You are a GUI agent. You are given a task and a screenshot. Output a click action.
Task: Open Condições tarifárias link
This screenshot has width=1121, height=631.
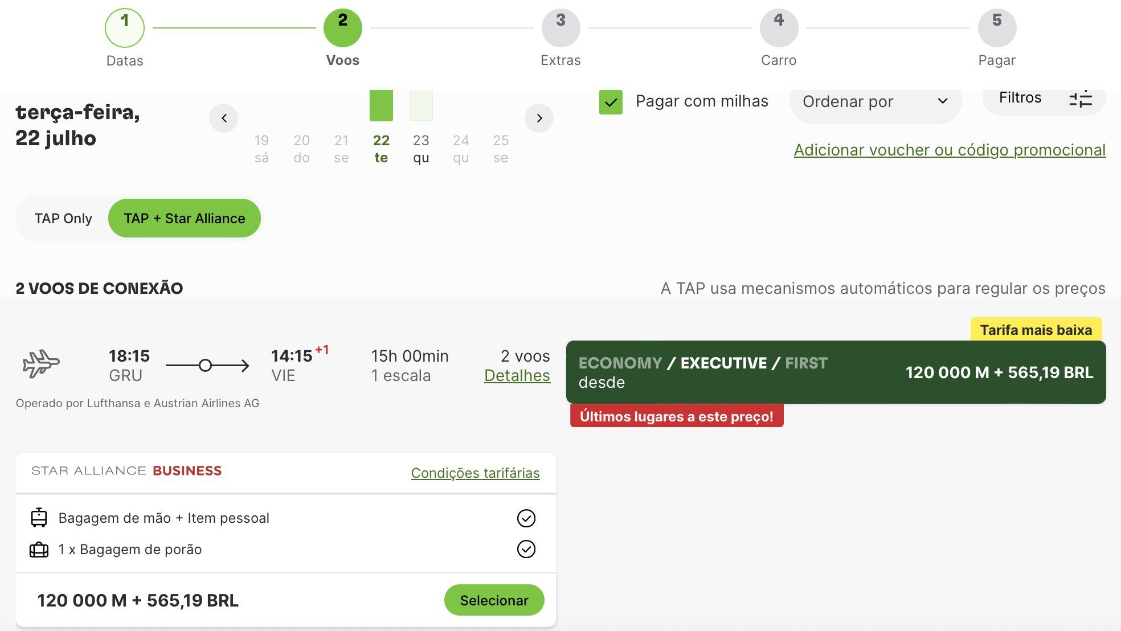click(475, 473)
